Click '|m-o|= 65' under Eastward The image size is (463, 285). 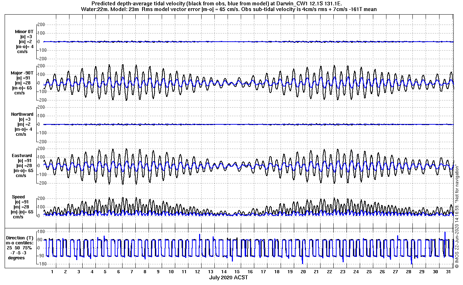click(23, 171)
